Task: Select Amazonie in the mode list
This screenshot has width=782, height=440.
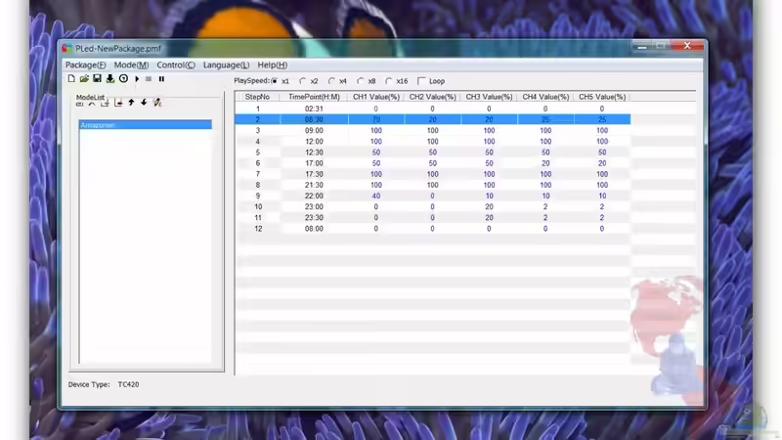Action: click(x=145, y=125)
